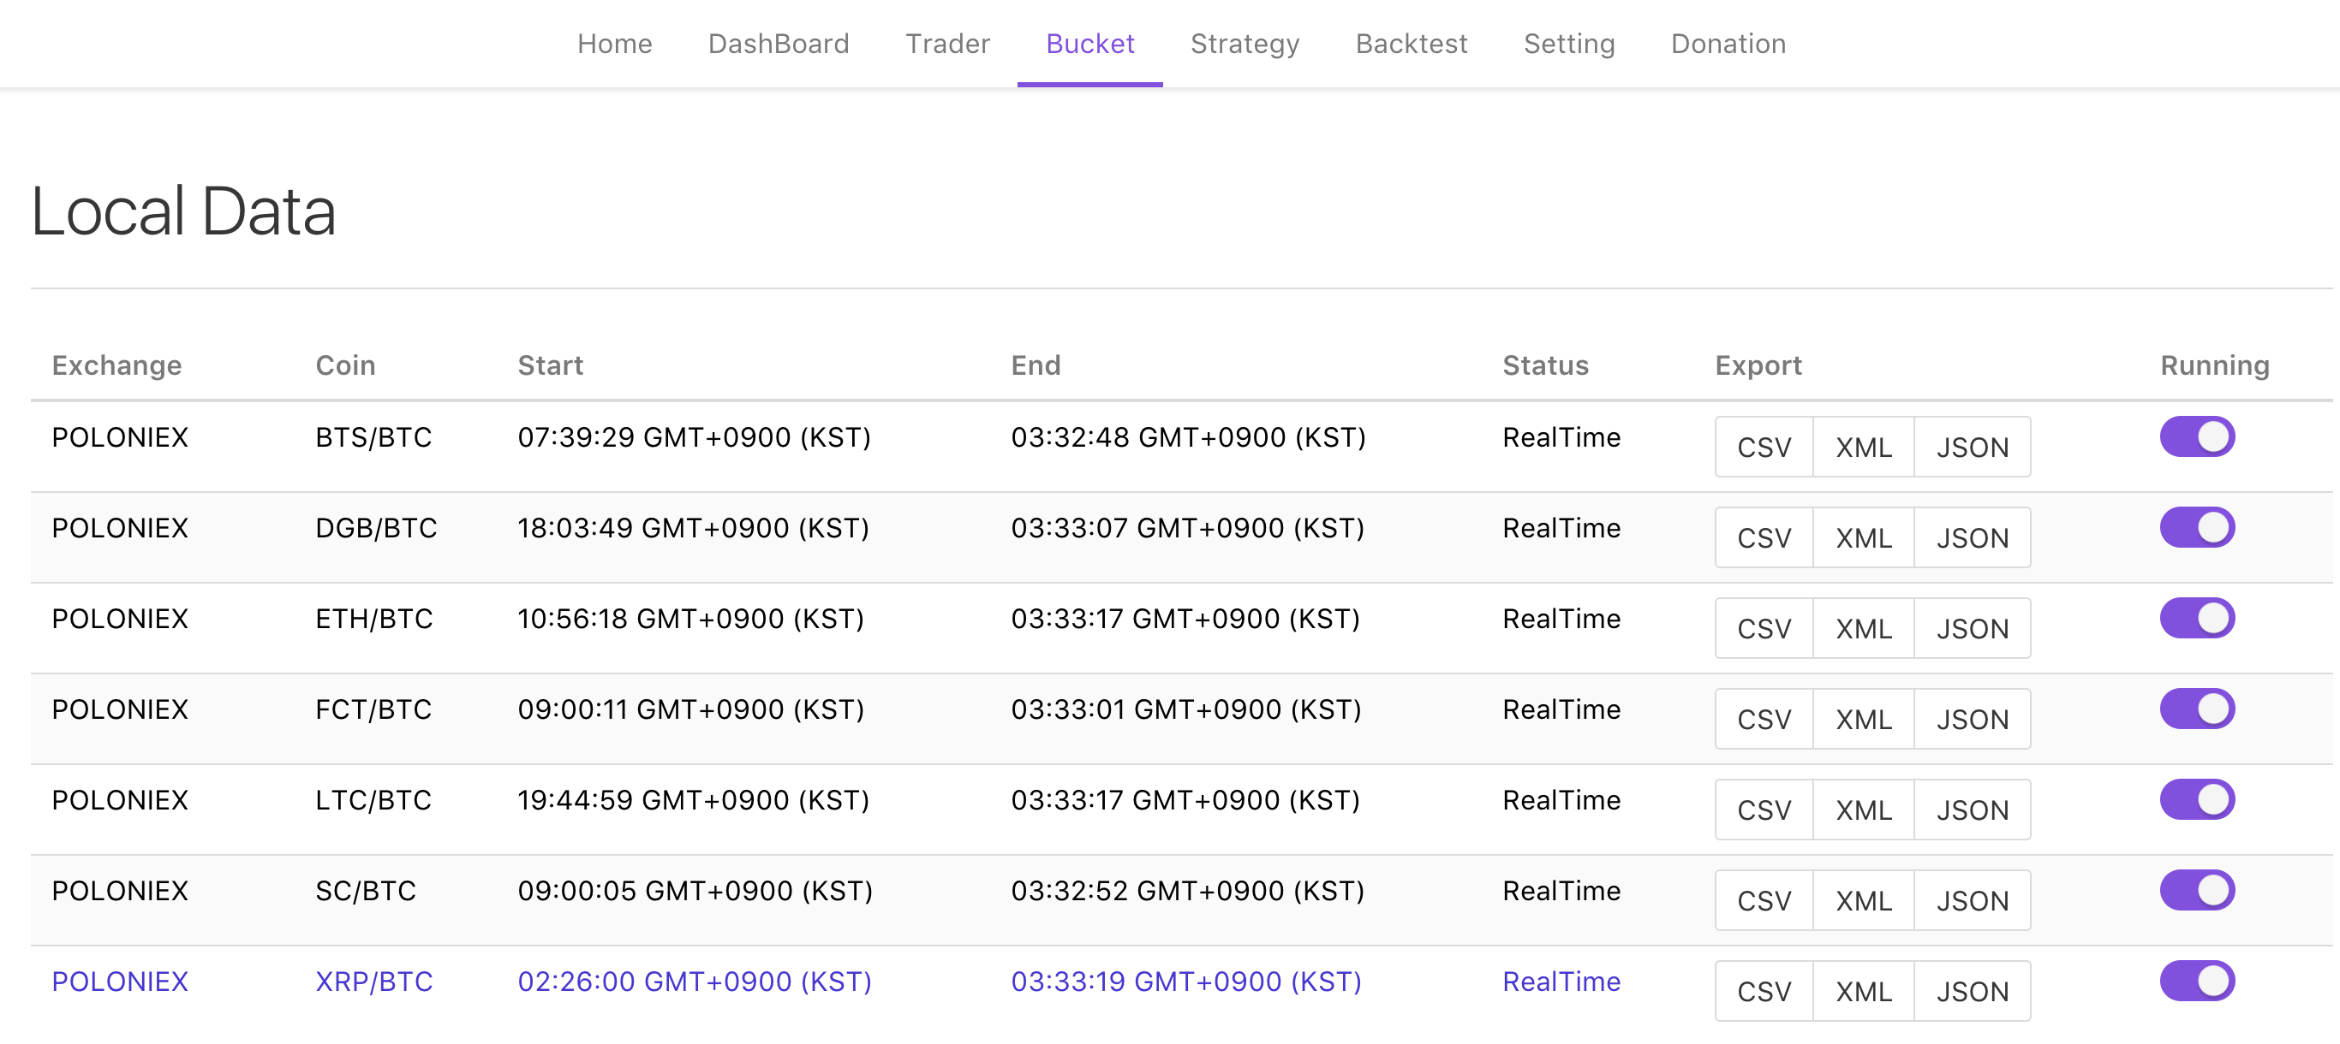Open the Trader tab
This screenshot has height=1044, width=2340.
tap(947, 44)
